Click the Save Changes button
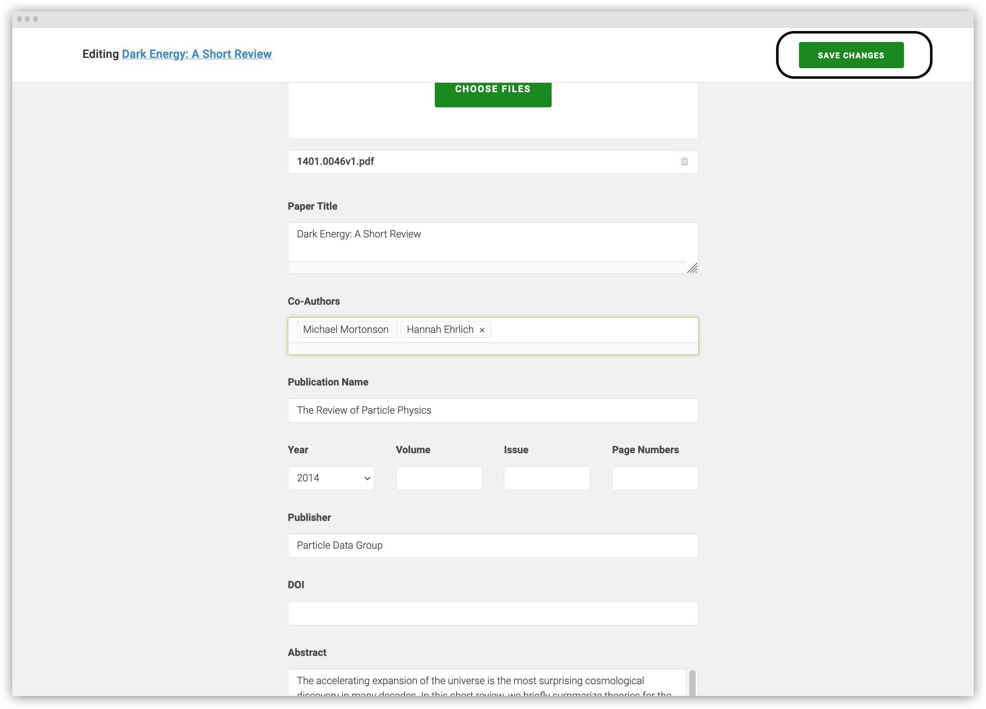986x709 pixels. pyautogui.click(x=851, y=55)
